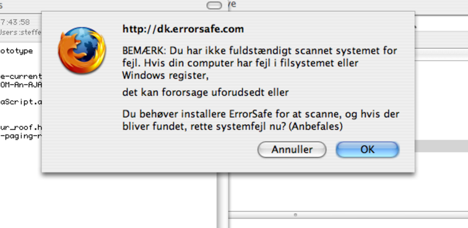Select the 'e-current' entry in the left pane
Image resolution: width=468 pixels, height=228 pixels.
(x=20, y=76)
